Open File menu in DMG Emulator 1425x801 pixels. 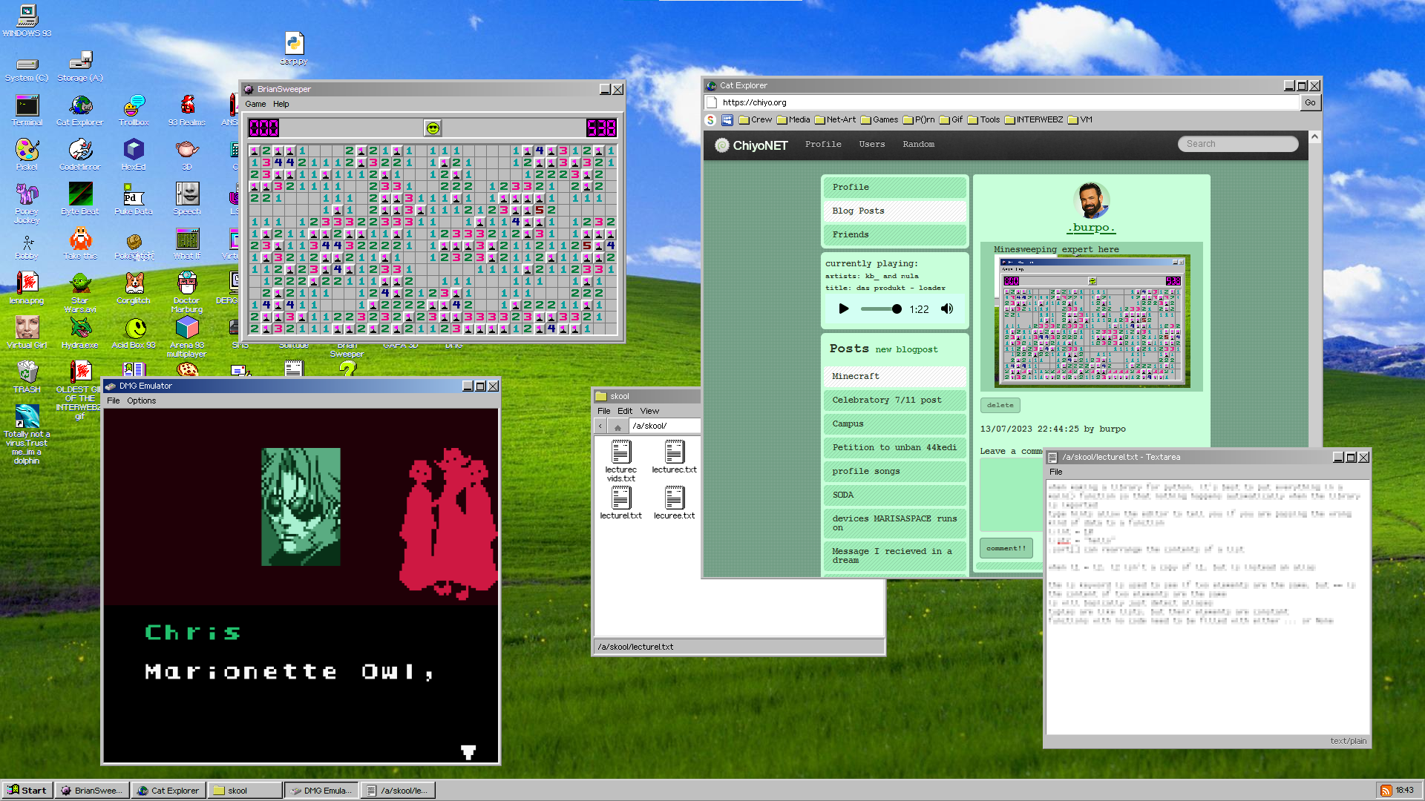click(113, 400)
